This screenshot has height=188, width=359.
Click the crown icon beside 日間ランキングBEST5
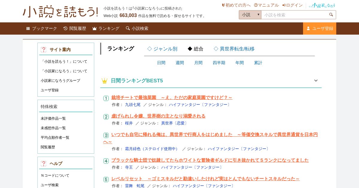[104, 81]
